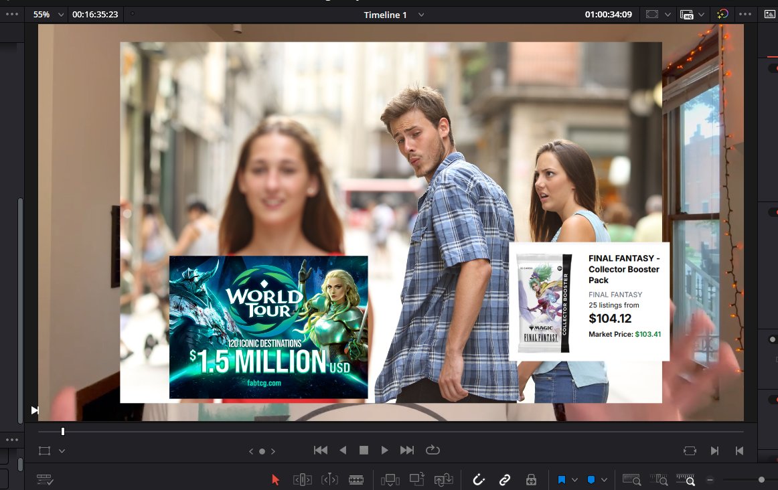Go to previous keyframe arrow

pos(251,451)
